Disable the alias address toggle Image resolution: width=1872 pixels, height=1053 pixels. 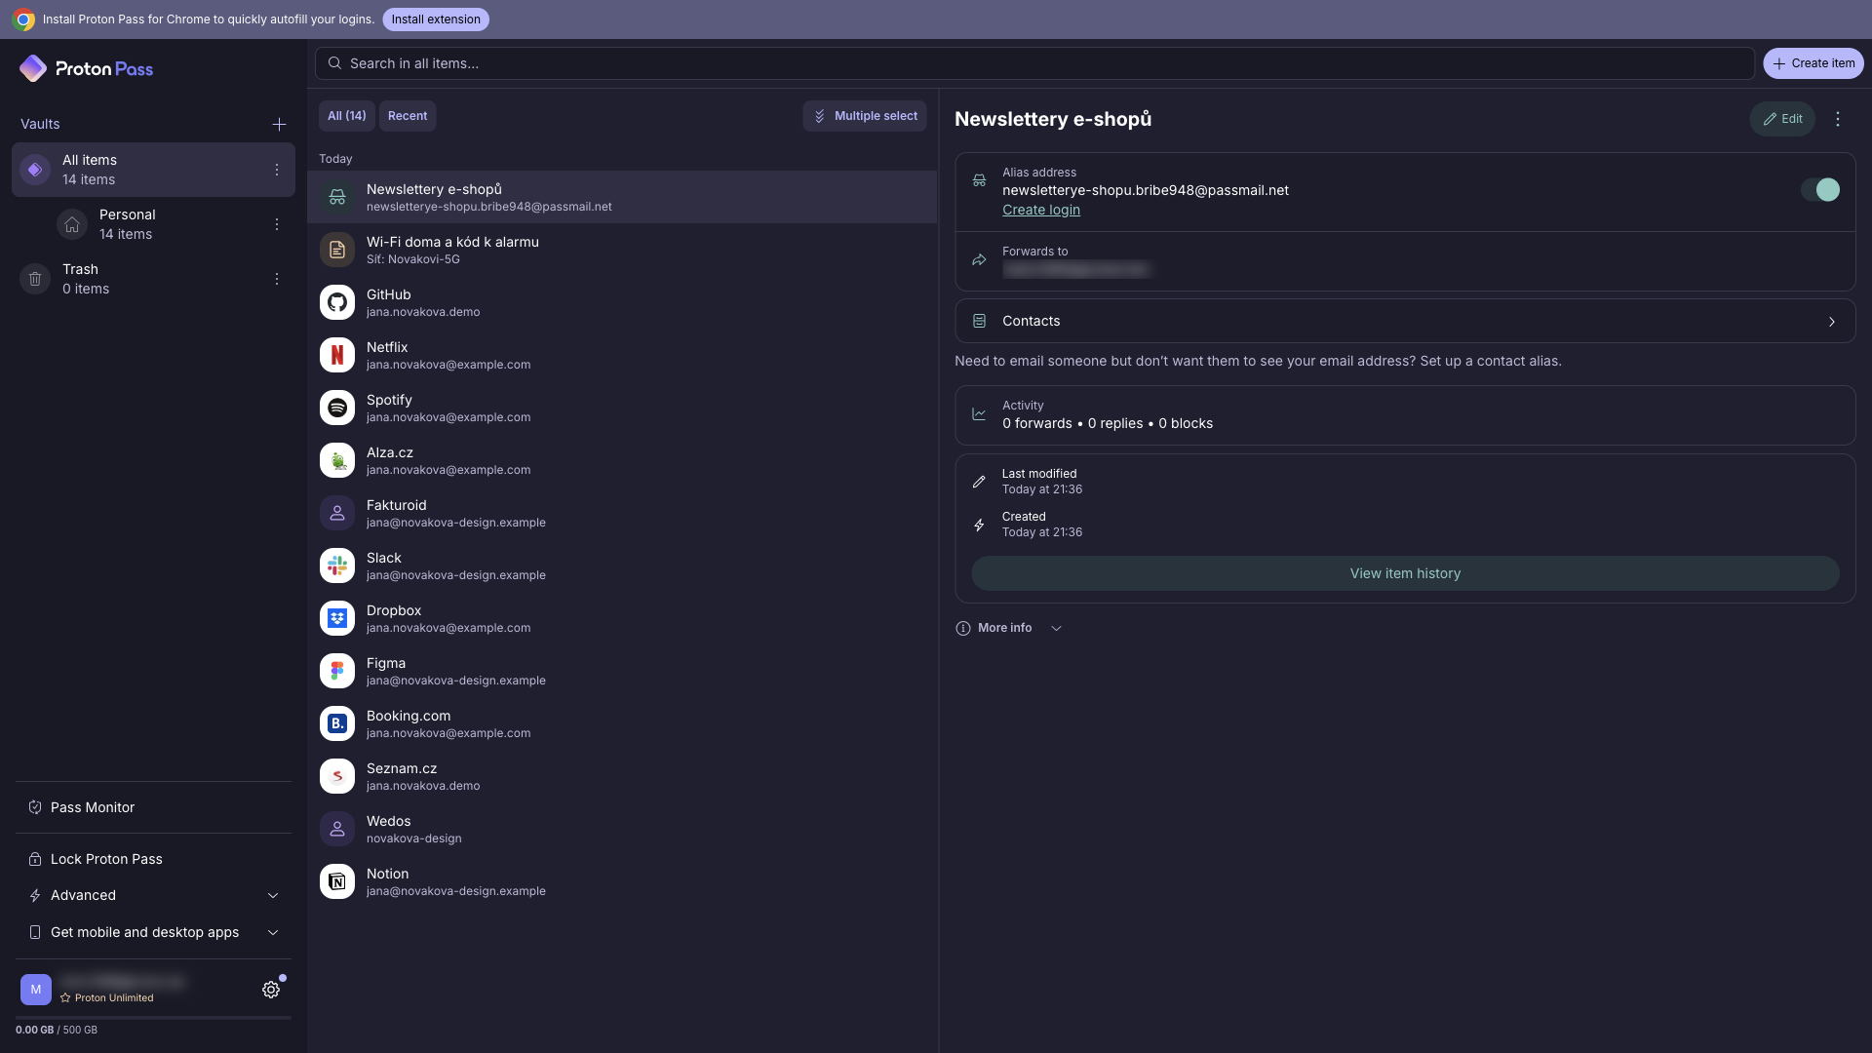pyautogui.click(x=1820, y=190)
